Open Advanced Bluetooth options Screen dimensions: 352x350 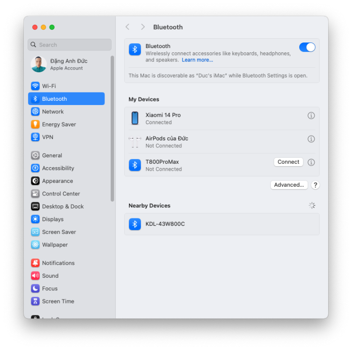coord(289,185)
